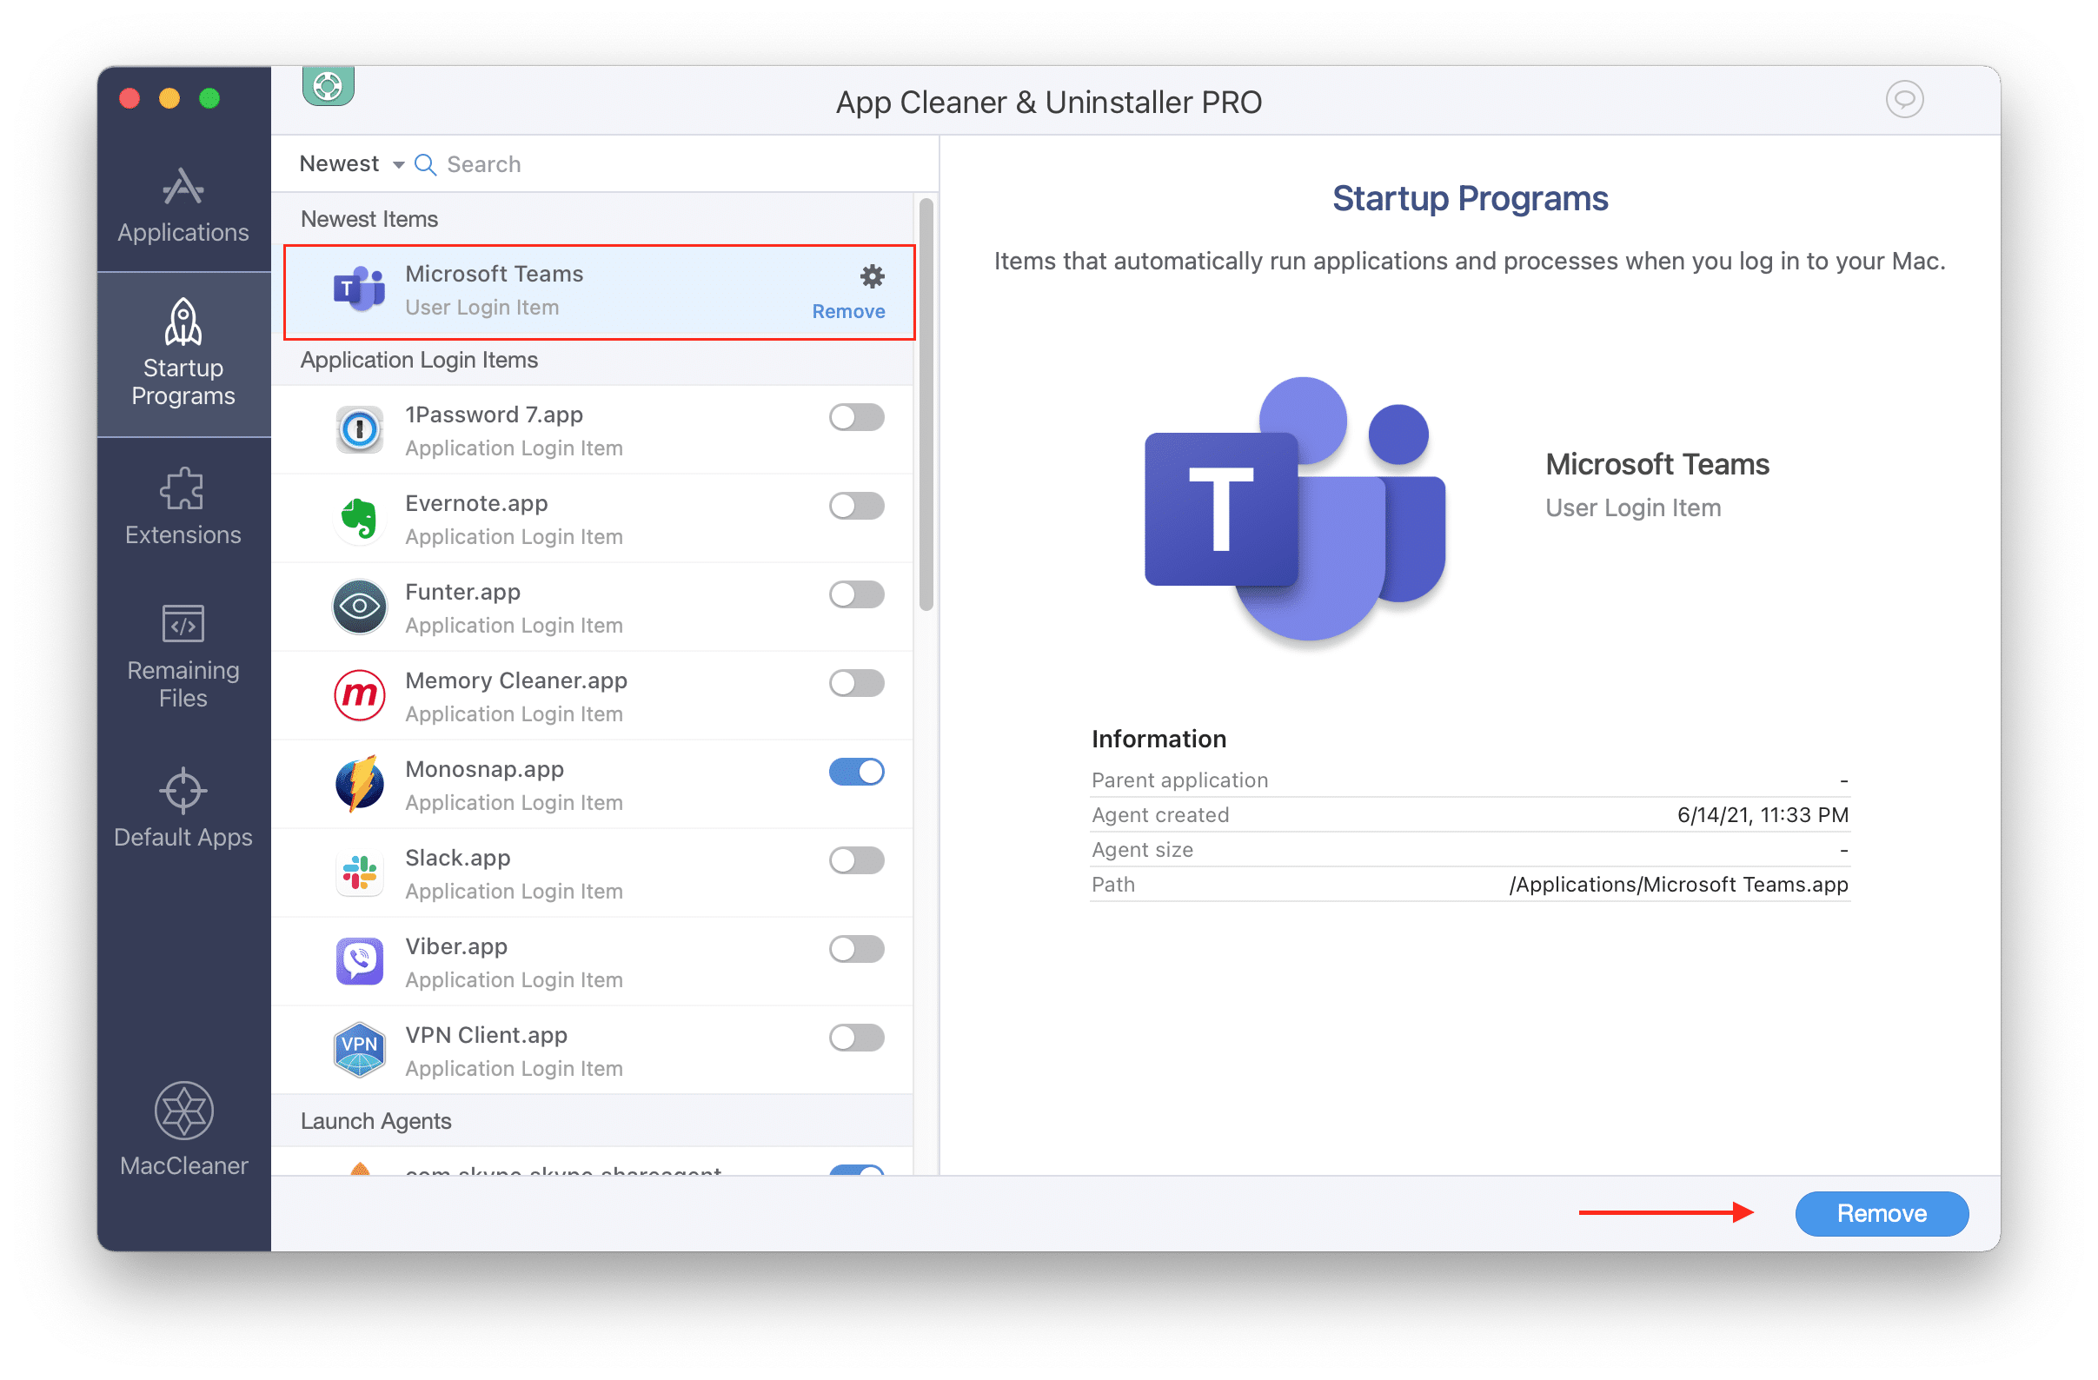Click the Evernote.app elephant icon
2098x1380 pixels.
click(359, 518)
